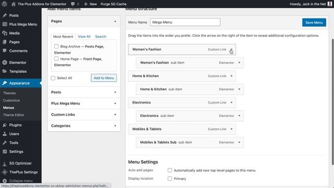
Task: Click the Save Menu button
Action: point(314,22)
